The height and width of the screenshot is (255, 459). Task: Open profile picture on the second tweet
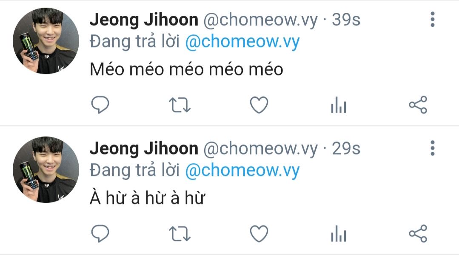point(46,170)
